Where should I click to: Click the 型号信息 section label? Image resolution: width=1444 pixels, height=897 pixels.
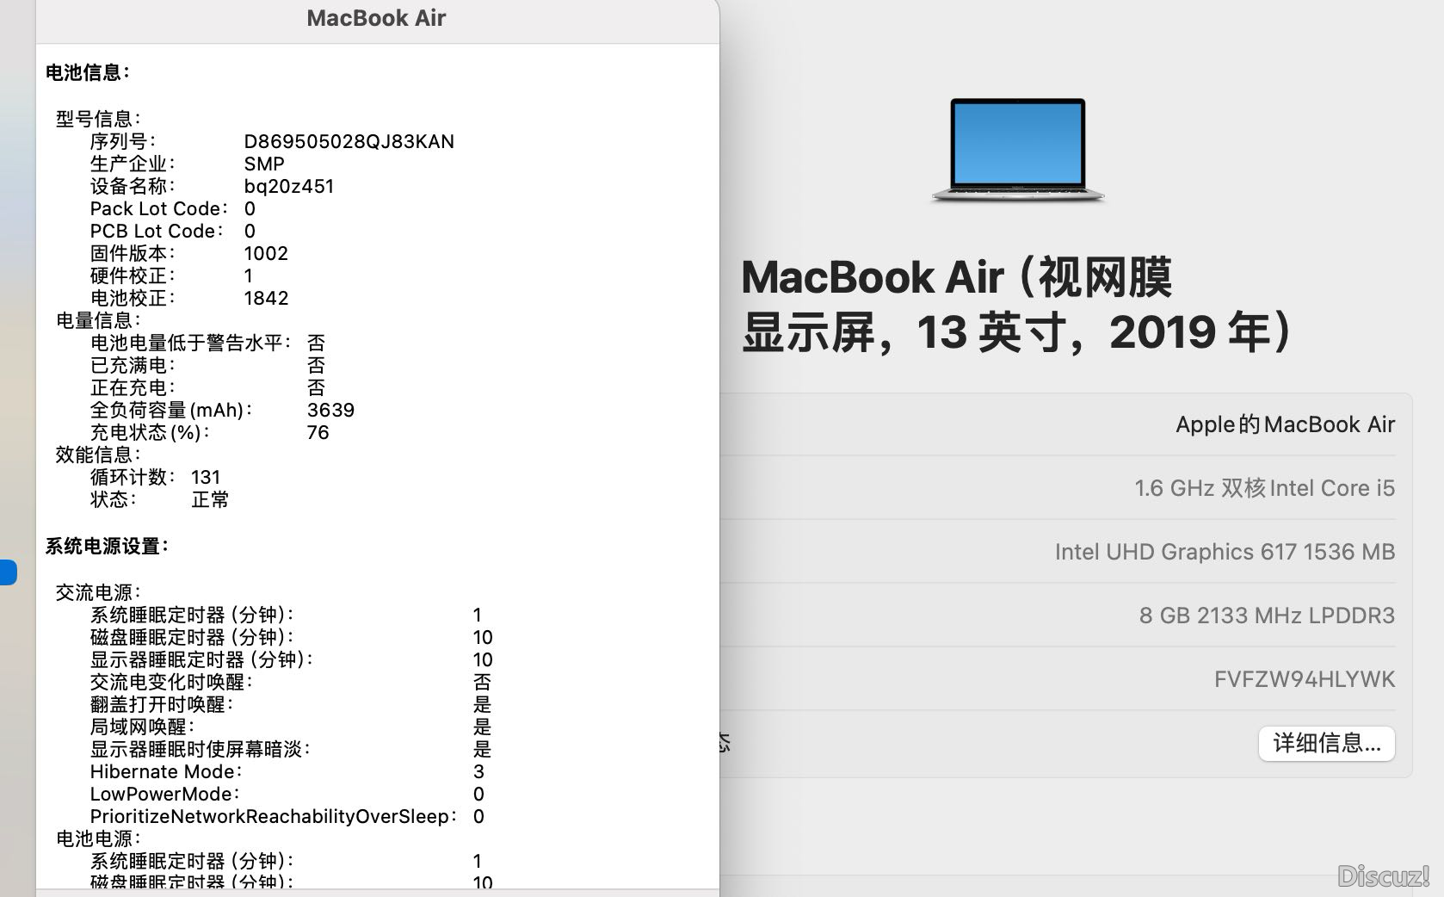(x=98, y=119)
